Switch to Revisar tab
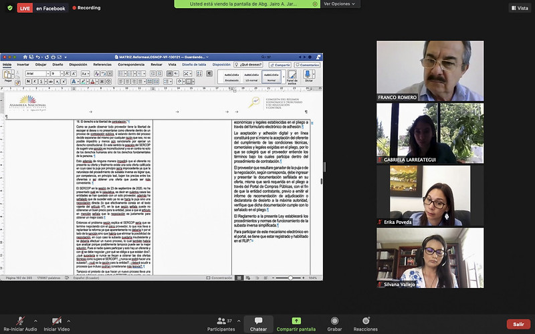 [x=156, y=64]
